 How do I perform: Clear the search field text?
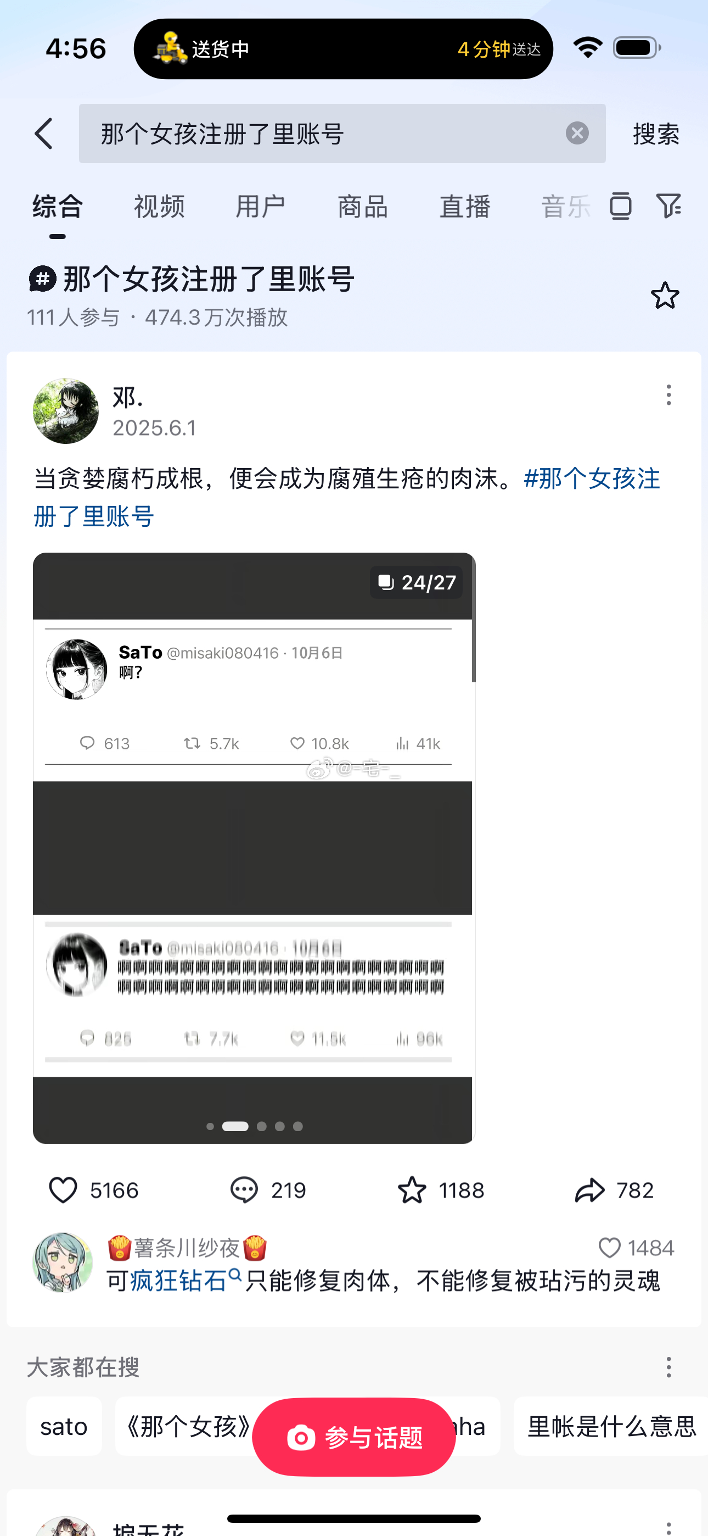click(577, 133)
